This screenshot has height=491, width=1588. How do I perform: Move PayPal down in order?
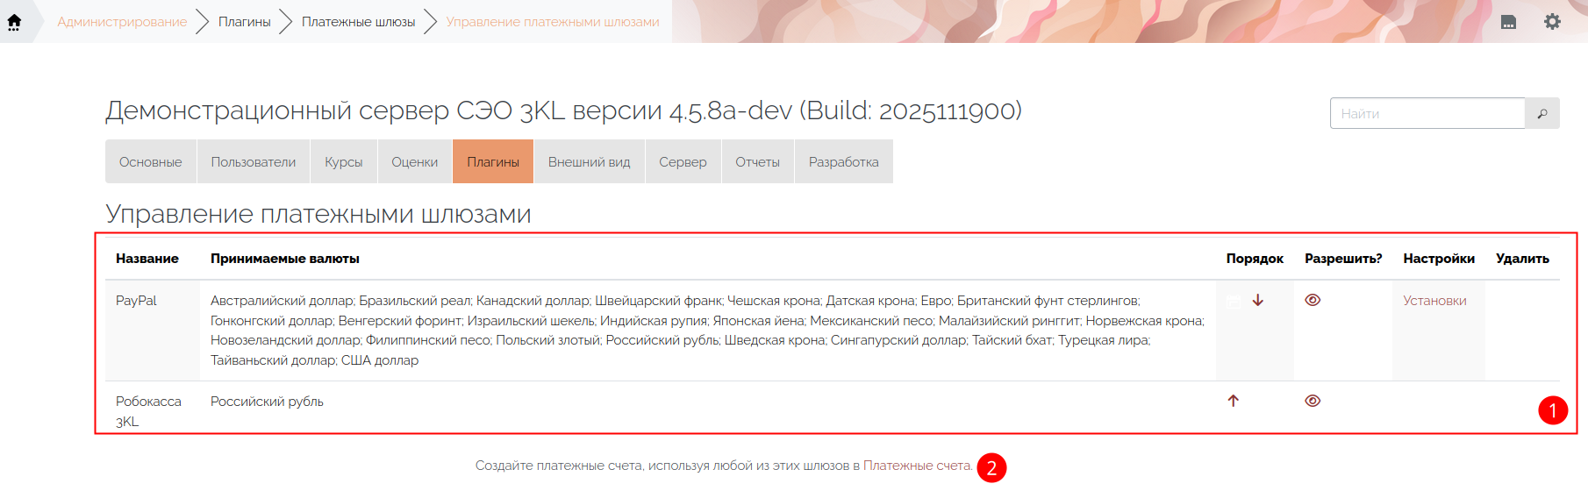point(1257,301)
